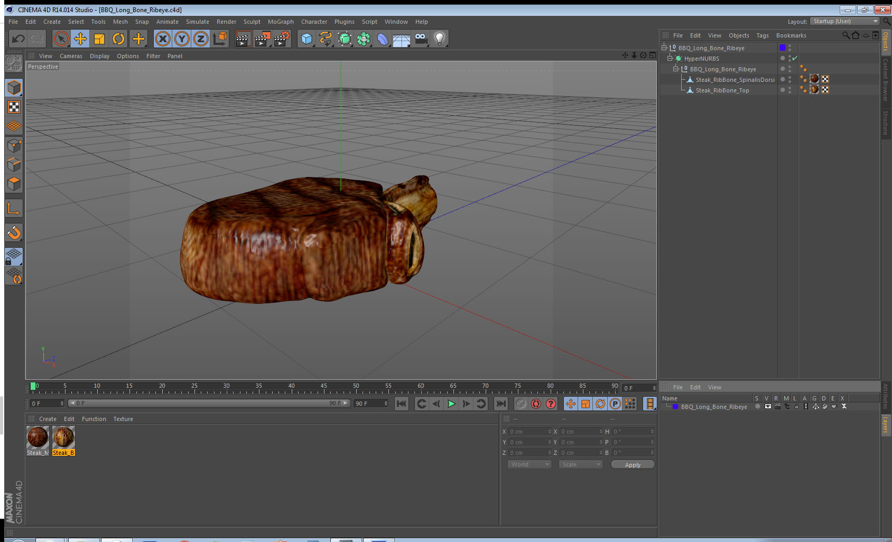The height and width of the screenshot is (542, 892).
Task: Open the viewport Display menu
Action: click(99, 56)
